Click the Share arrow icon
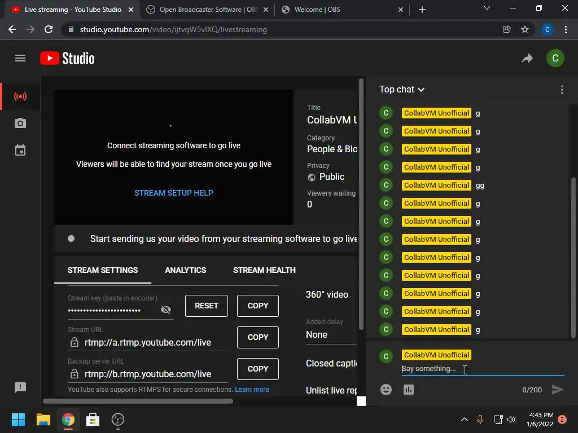The image size is (578, 433). pos(527,58)
